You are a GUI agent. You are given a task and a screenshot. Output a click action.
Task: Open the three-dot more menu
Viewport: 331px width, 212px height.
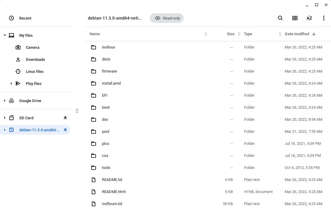[324, 18]
